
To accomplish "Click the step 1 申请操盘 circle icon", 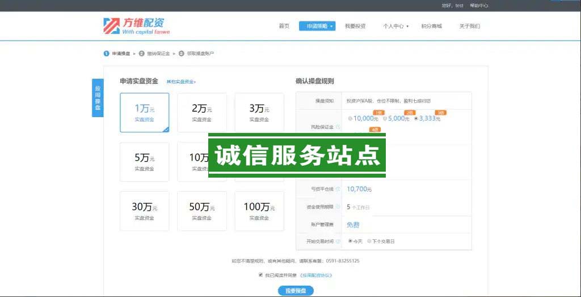I will [x=106, y=53].
